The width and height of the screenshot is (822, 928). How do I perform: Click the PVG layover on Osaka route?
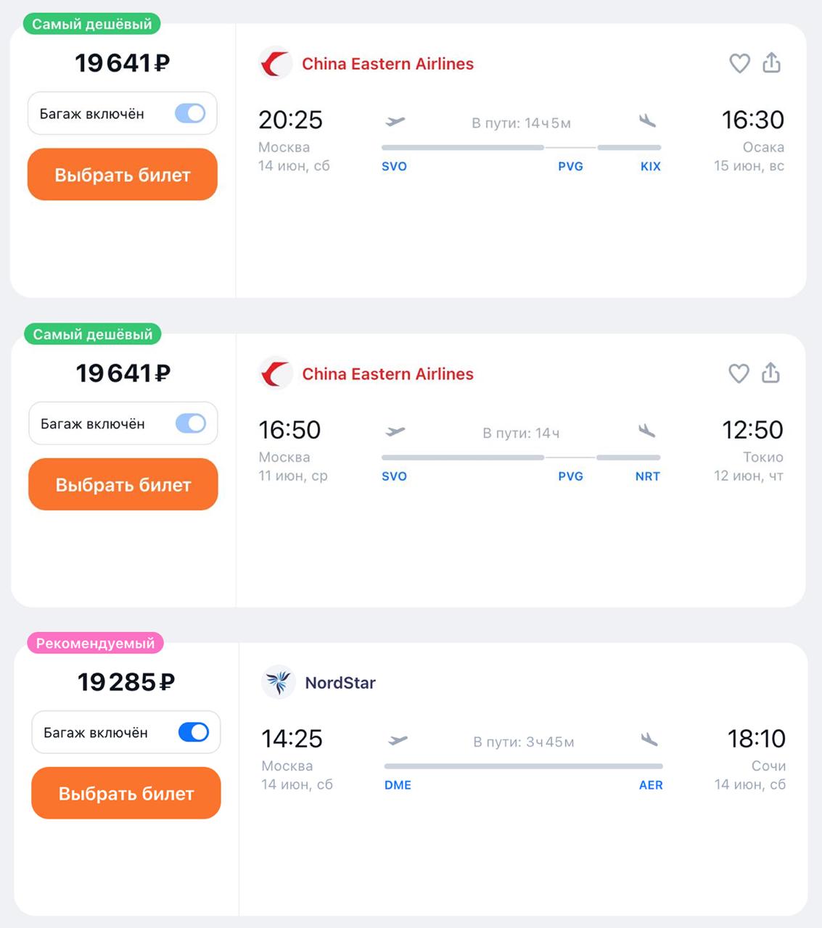pos(570,166)
